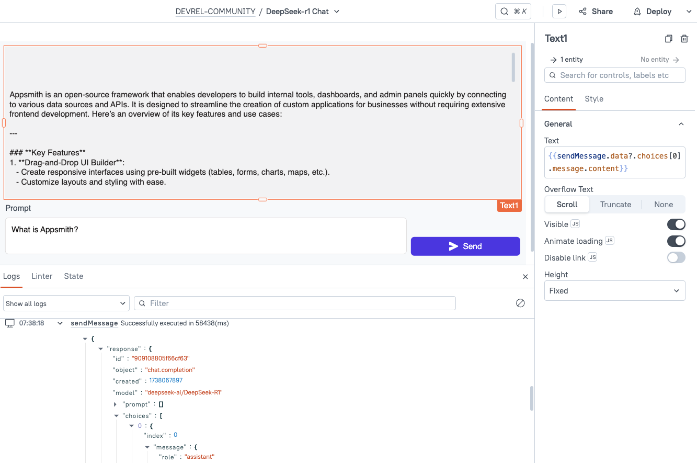Image resolution: width=697 pixels, height=463 pixels.
Task: Click the Text property binding field
Action: coord(615,162)
